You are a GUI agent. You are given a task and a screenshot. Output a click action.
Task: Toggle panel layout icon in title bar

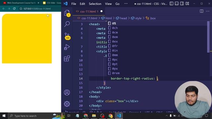177,4
